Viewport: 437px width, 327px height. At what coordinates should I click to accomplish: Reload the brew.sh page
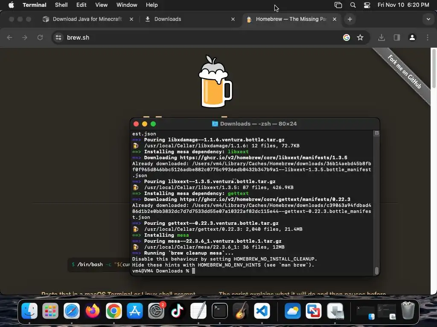[40, 37]
